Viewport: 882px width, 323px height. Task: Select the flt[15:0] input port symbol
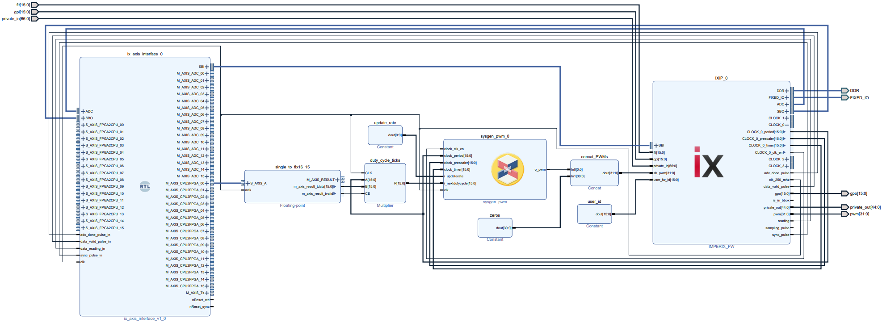point(34,5)
